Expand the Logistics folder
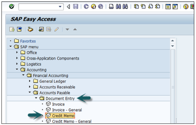 [17, 64]
